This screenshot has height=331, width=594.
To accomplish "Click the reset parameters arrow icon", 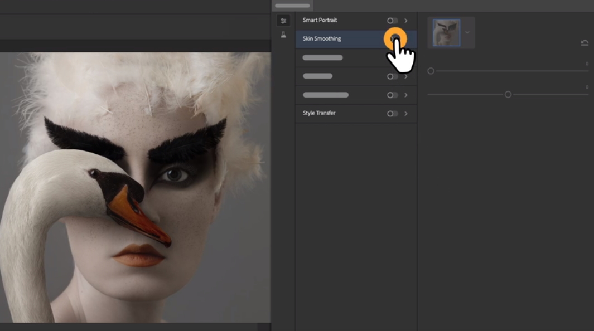I will tap(584, 43).
